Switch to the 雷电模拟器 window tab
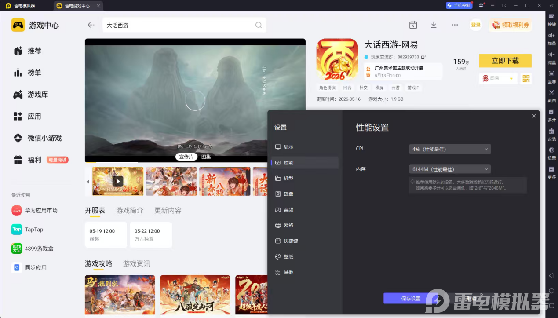 (x=26, y=6)
